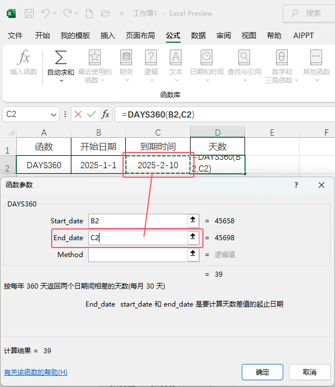Redo the last action
The height and width of the screenshot is (387, 335).
pos(67,13)
